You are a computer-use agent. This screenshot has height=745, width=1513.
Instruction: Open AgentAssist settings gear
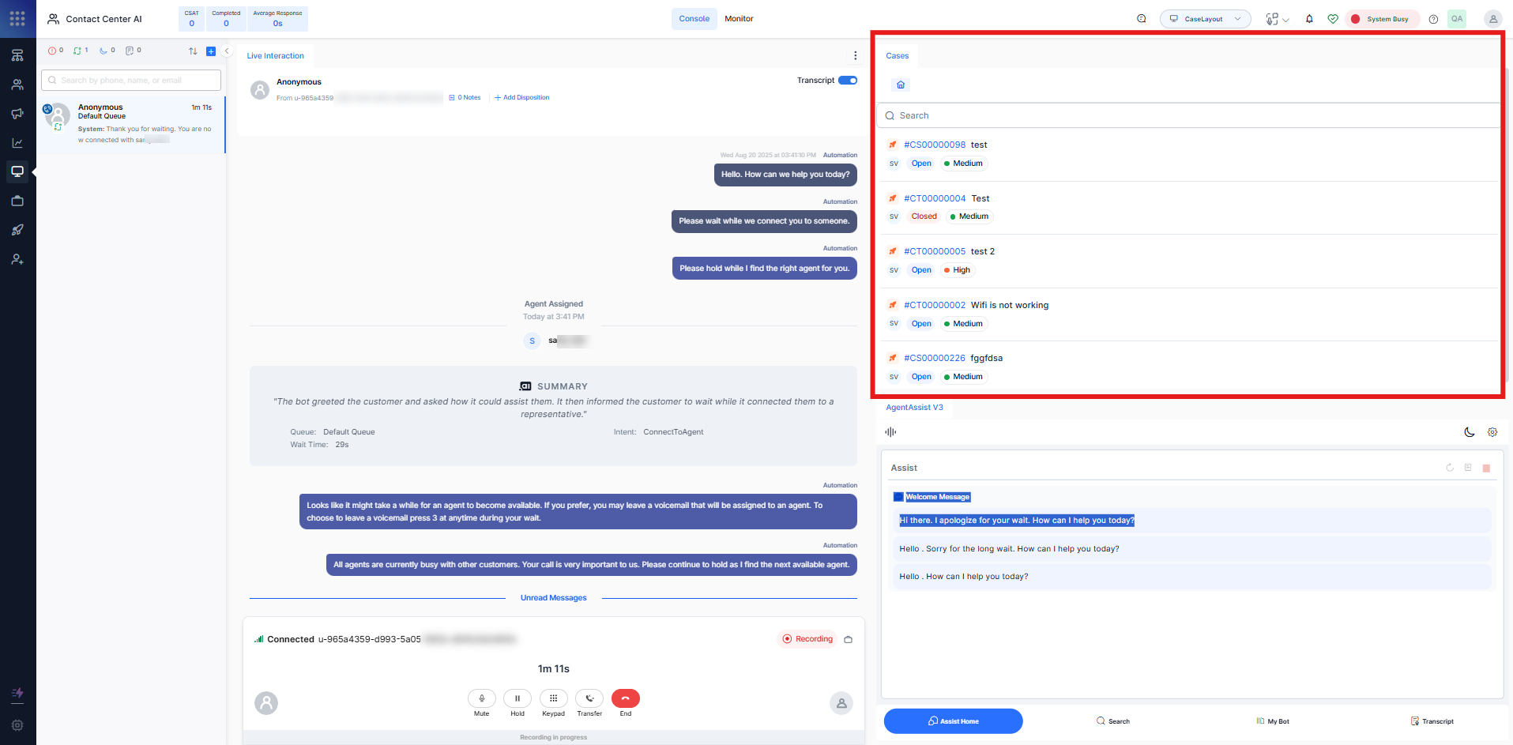(x=1492, y=432)
